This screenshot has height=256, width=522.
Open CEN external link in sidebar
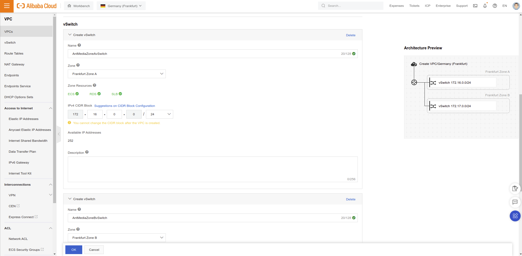14,206
